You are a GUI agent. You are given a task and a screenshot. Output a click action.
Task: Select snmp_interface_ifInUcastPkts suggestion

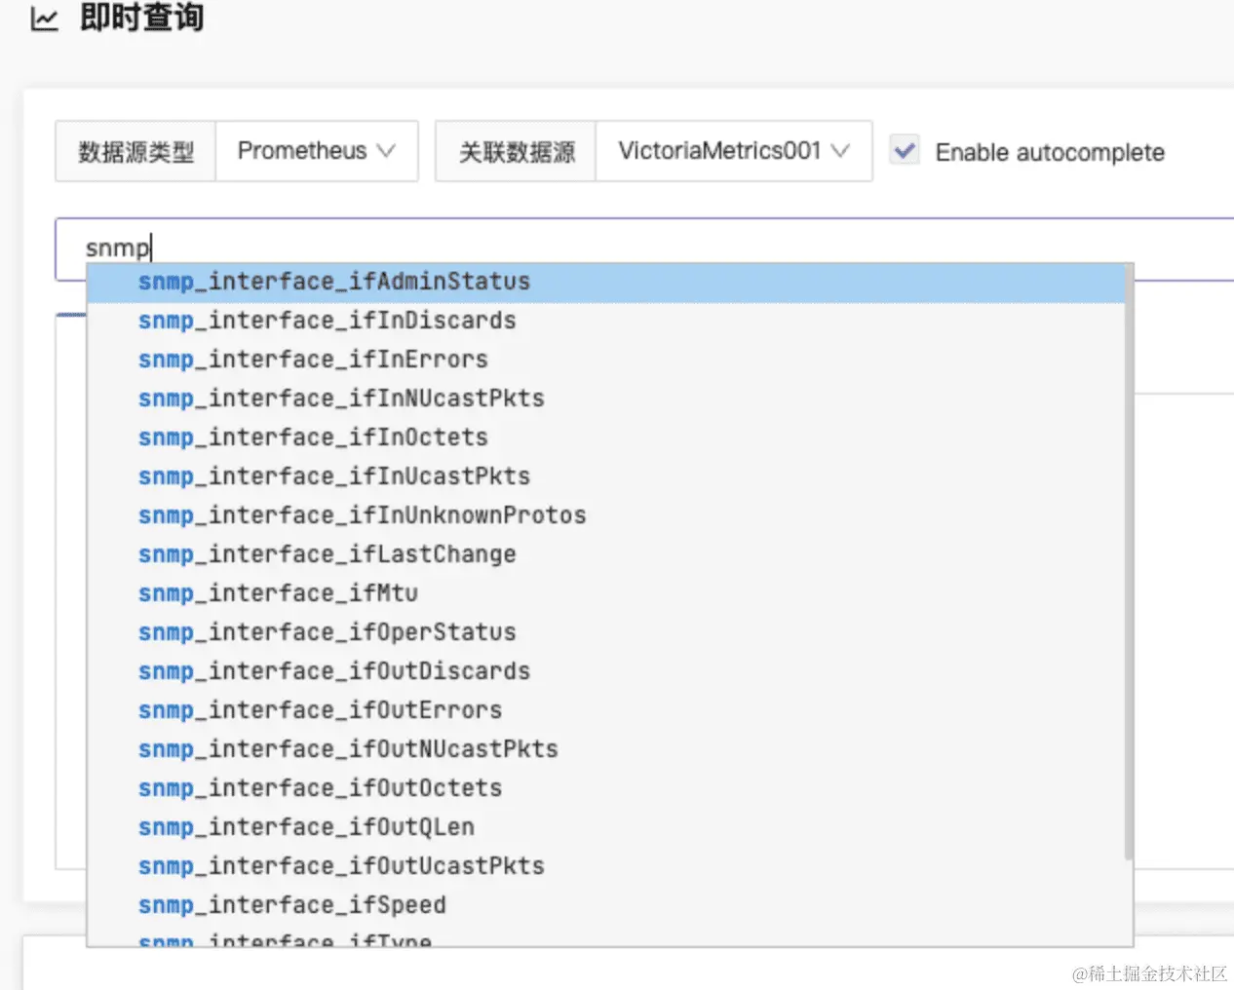pyautogui.click(x=605, y=476)
